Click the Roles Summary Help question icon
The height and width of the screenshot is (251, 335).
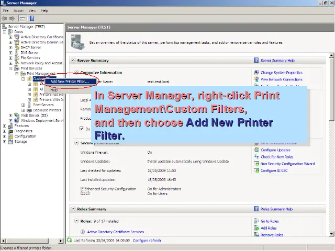click(256, 209)
